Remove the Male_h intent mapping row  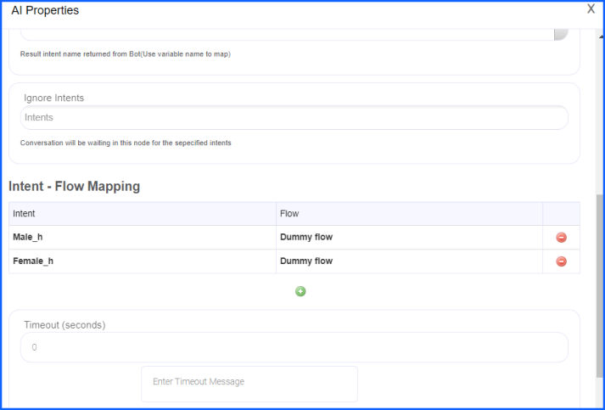tap(561, 238)
